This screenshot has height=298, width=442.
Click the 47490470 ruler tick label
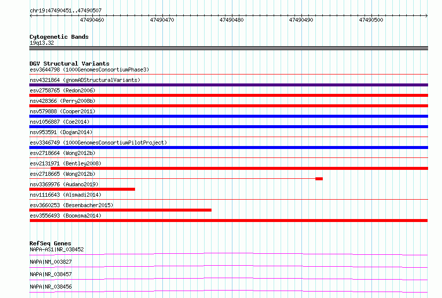[162, 20]
